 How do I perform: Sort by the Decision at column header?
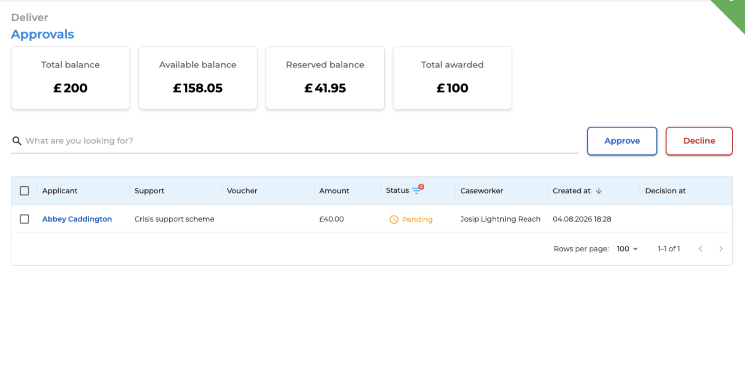[665, 191]
